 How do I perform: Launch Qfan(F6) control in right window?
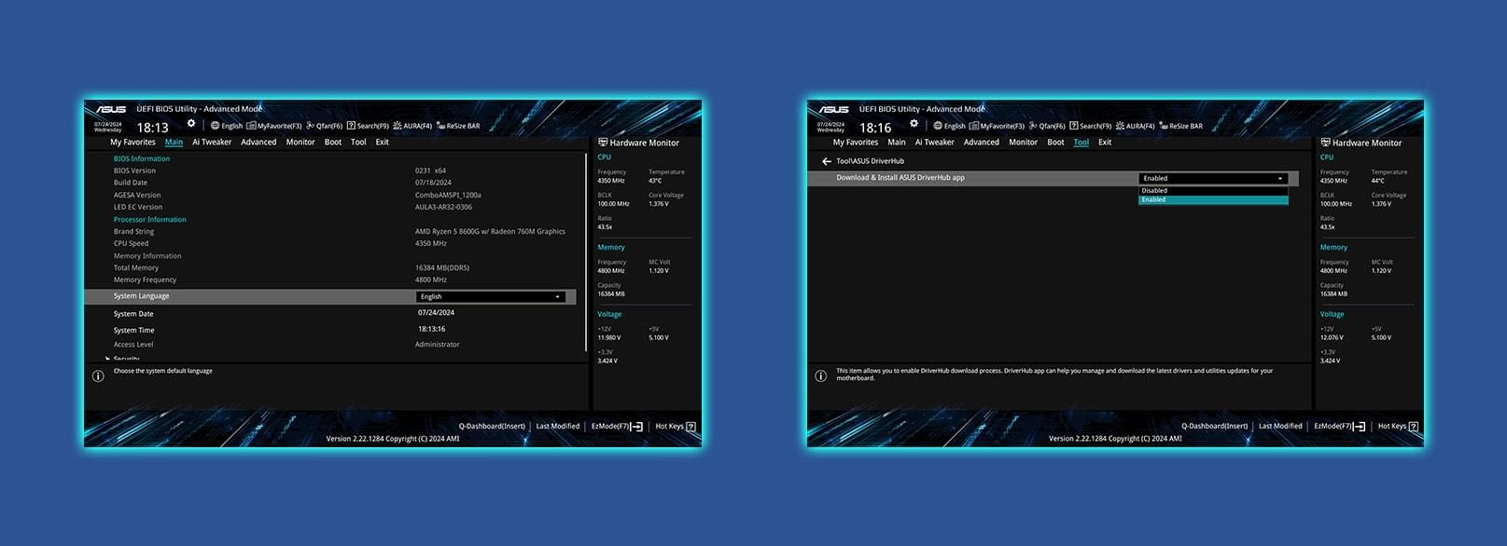[x=1047, y=126]
